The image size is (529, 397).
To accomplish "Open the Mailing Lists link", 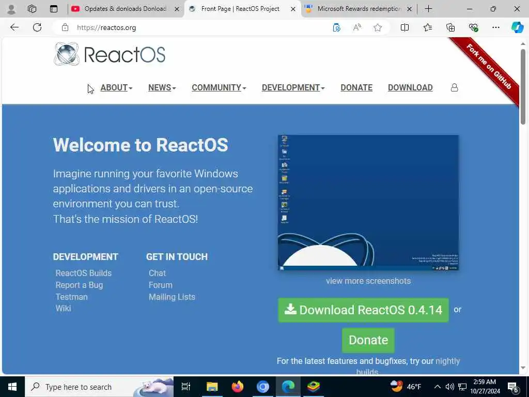I will point(172,297).
